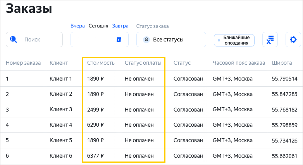This screenshot has width=303, height=165.
Task: Toggle the Ближайшие опоздания filter
Action: pyautogui.click(x=234, y=40)
